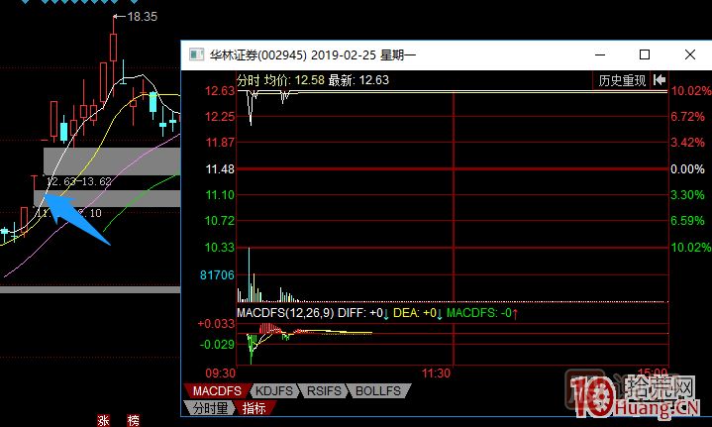Click the 历史重现 replay button
The image size is (712, 427).
pos(623,80)
